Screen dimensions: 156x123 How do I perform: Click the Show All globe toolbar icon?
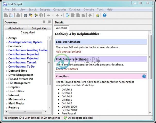[41, 15]
